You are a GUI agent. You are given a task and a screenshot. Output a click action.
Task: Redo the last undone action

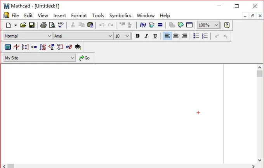(110, 25)
